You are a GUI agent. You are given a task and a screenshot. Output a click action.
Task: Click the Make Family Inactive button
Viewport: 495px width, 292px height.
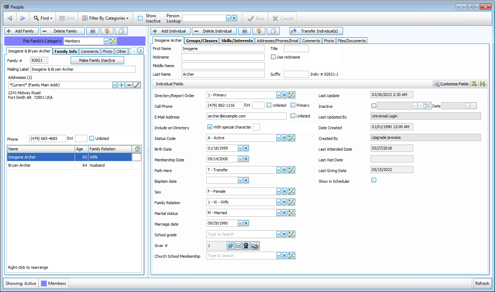coord(97,60)
